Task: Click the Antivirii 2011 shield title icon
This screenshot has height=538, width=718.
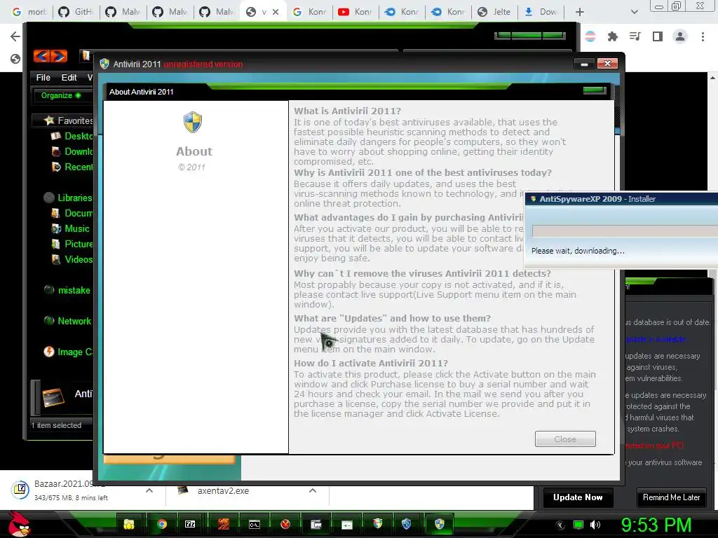Action: coord(104,64)
